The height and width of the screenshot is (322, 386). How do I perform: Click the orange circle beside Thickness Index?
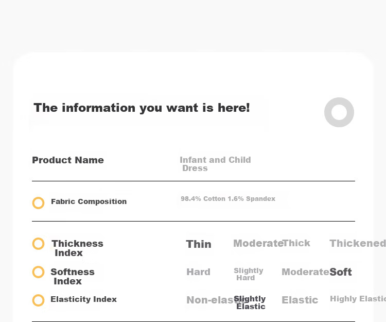tap(39, 244)
